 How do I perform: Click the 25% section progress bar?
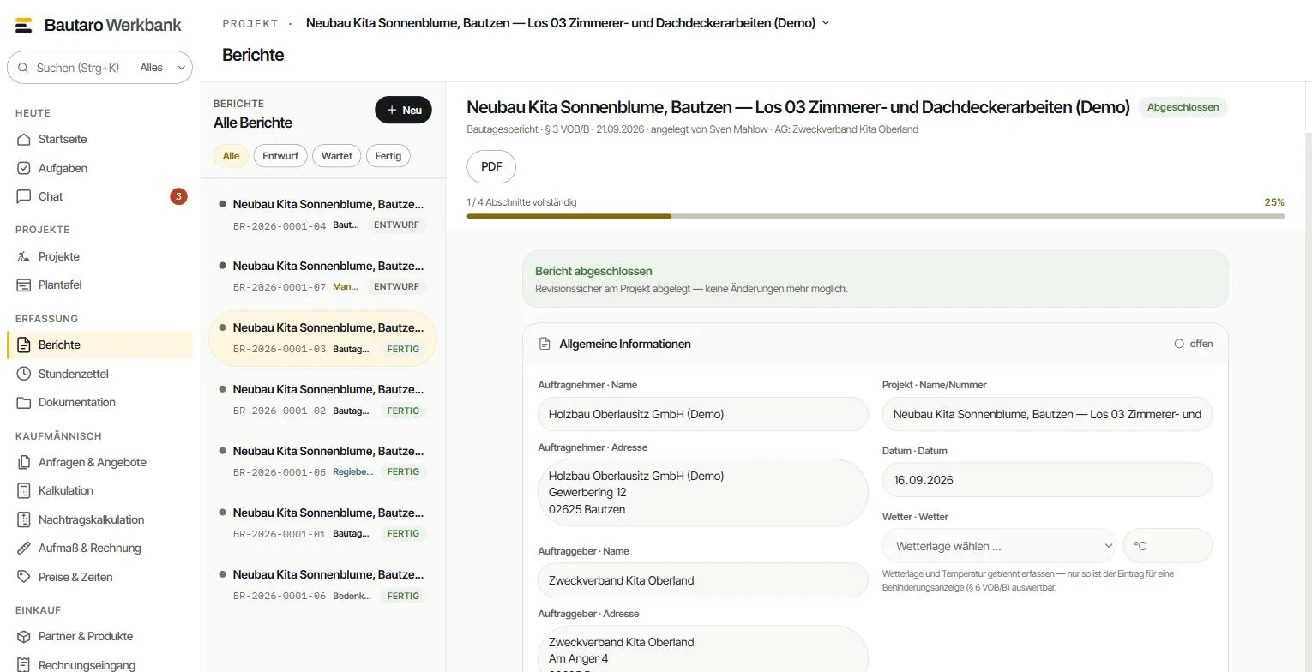(876, 216)
